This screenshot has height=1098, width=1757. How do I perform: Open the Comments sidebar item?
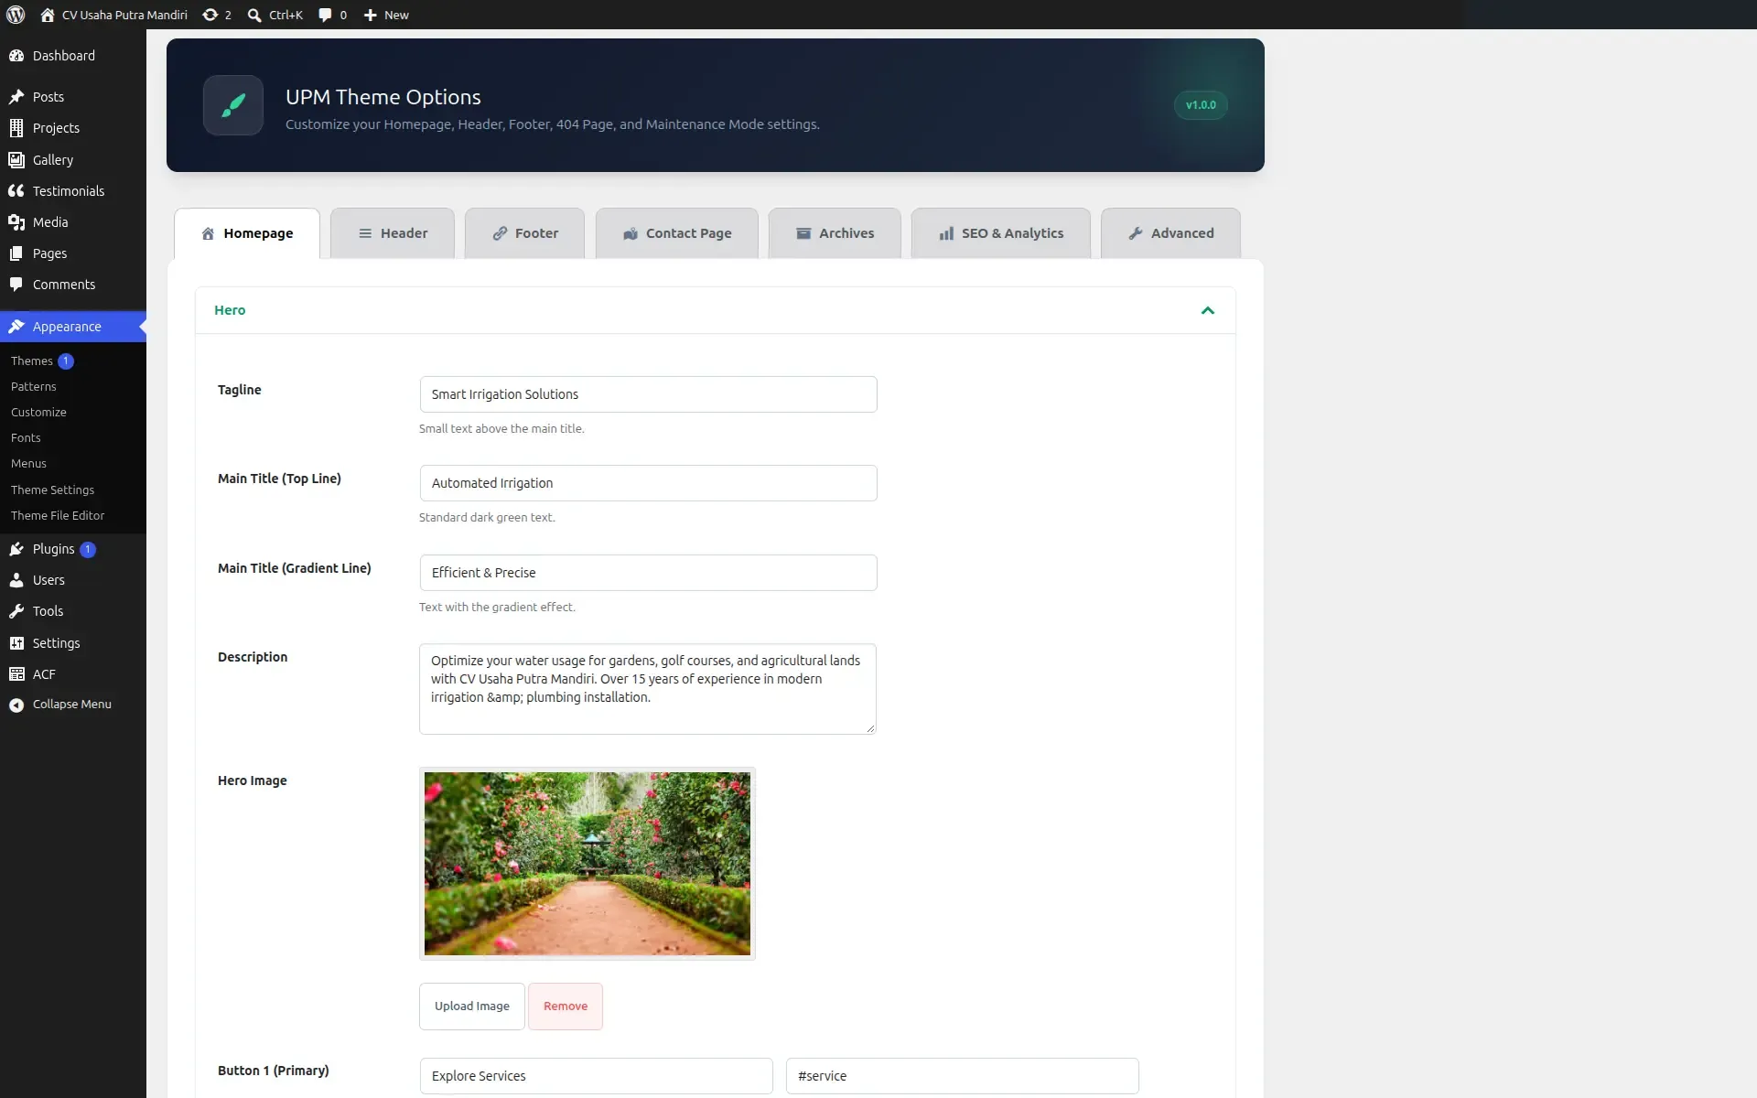tap(73, 285)
